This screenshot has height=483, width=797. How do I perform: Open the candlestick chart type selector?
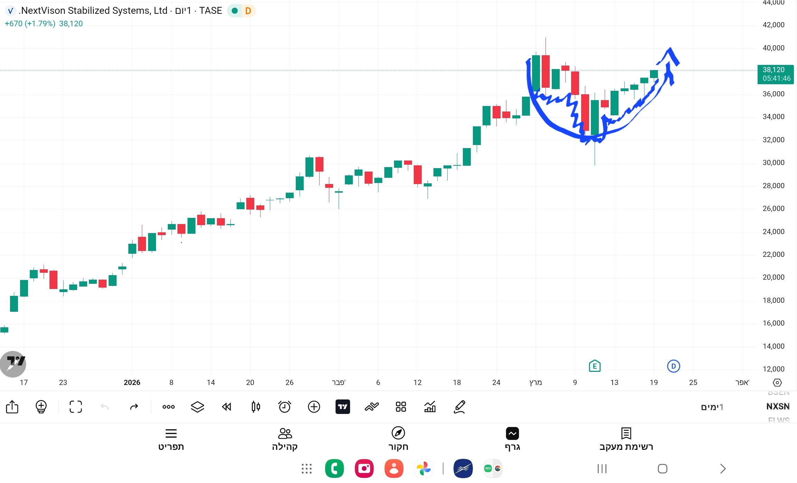pos(256,407)
